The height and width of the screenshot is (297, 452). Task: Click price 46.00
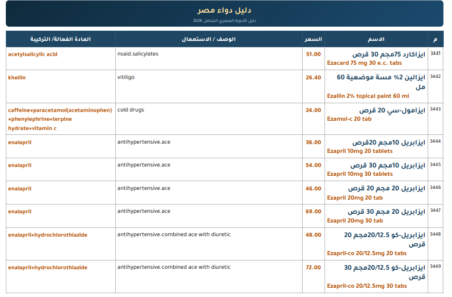tap(313, 188)
